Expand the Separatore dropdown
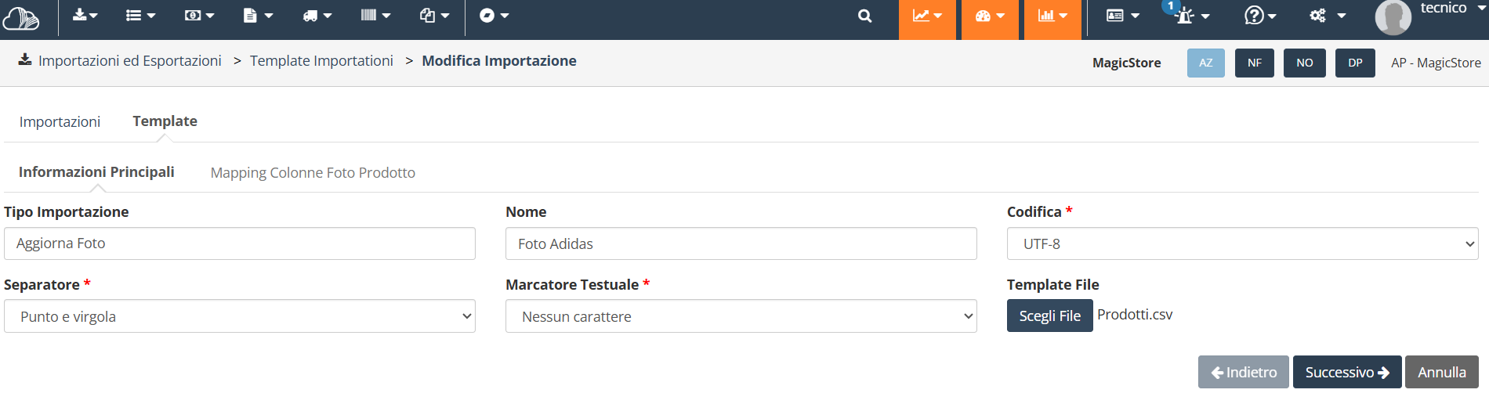The width and height of the screenshot is (1489, 404). tap(240, 316)
